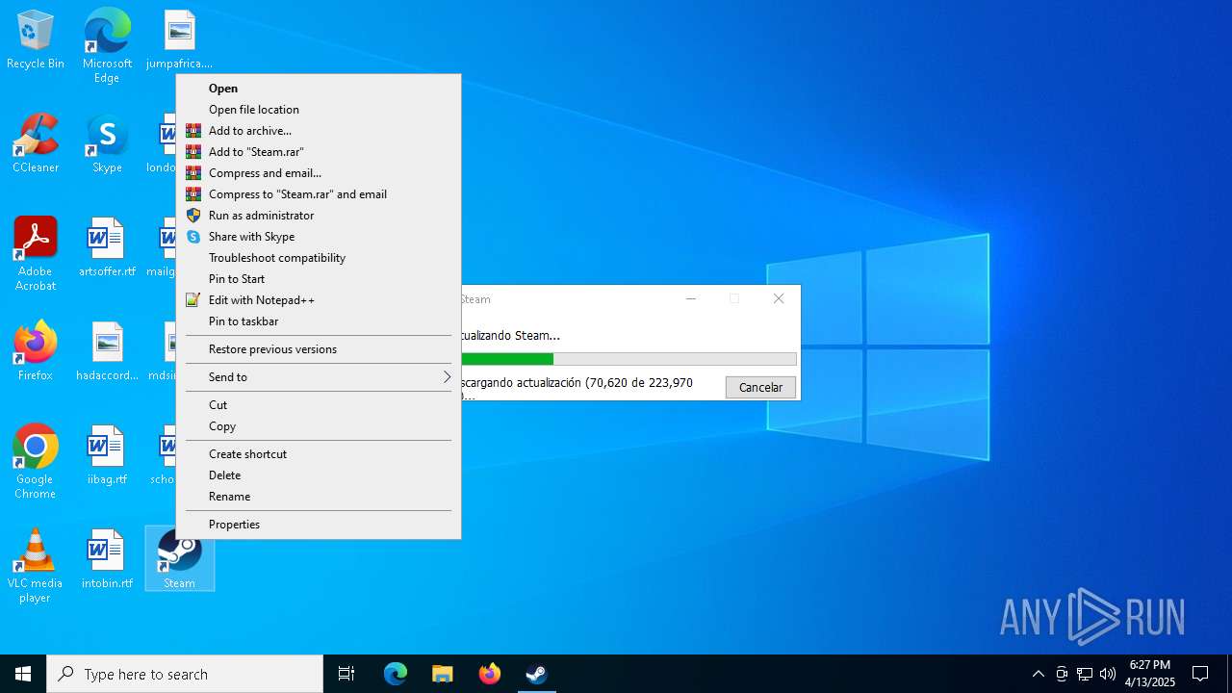Select the artsoffer.rtf document icon
The image size is (1232, 693).
click(x=107, y=248)
